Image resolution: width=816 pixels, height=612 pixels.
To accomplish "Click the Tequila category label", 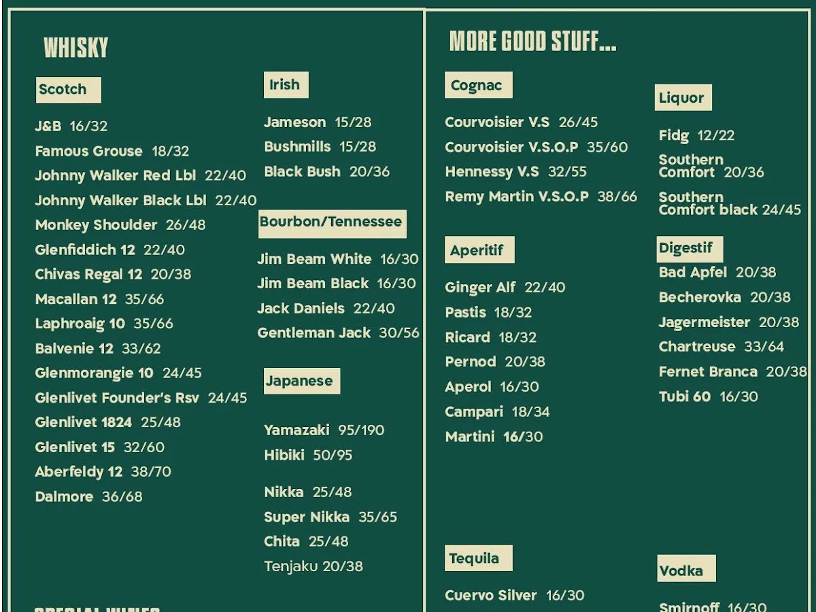I will pos(477,558).
